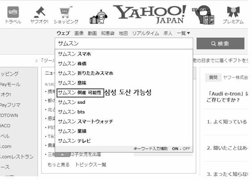This screenshot has width=252, height=179.
Task: Select answer 3. まったく知らな…
Action: [227, 174]
